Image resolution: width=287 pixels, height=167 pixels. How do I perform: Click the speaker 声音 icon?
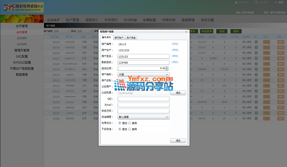[x=275, y=3]
